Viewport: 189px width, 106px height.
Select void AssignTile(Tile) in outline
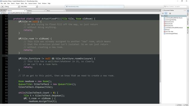[171, 20]
